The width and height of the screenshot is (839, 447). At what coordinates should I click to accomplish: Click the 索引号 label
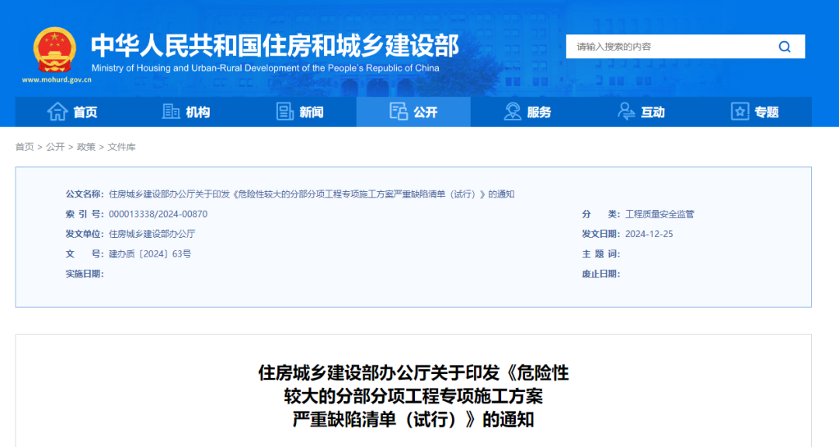pyautogui.click(x=85, y=214)
